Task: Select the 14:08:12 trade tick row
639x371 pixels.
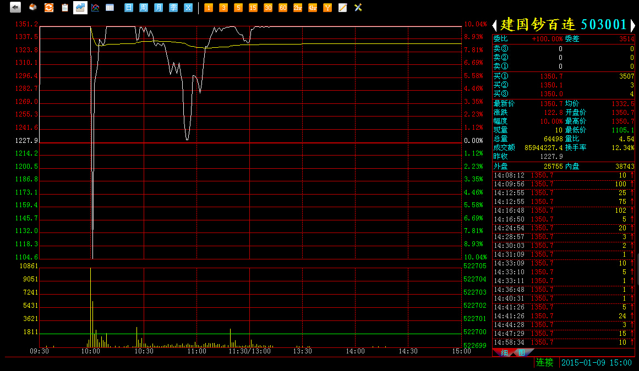Action: tap(564, 175)
